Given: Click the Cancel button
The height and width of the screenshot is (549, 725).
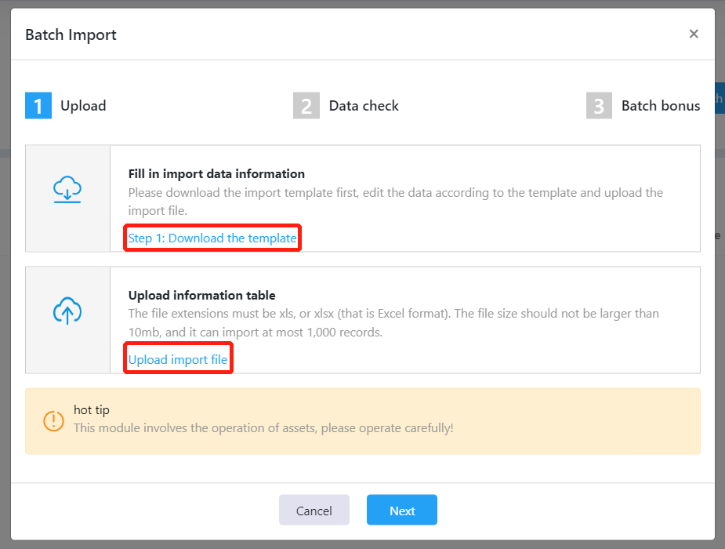Looking at the screenshot, I should (x=314, y=510).
